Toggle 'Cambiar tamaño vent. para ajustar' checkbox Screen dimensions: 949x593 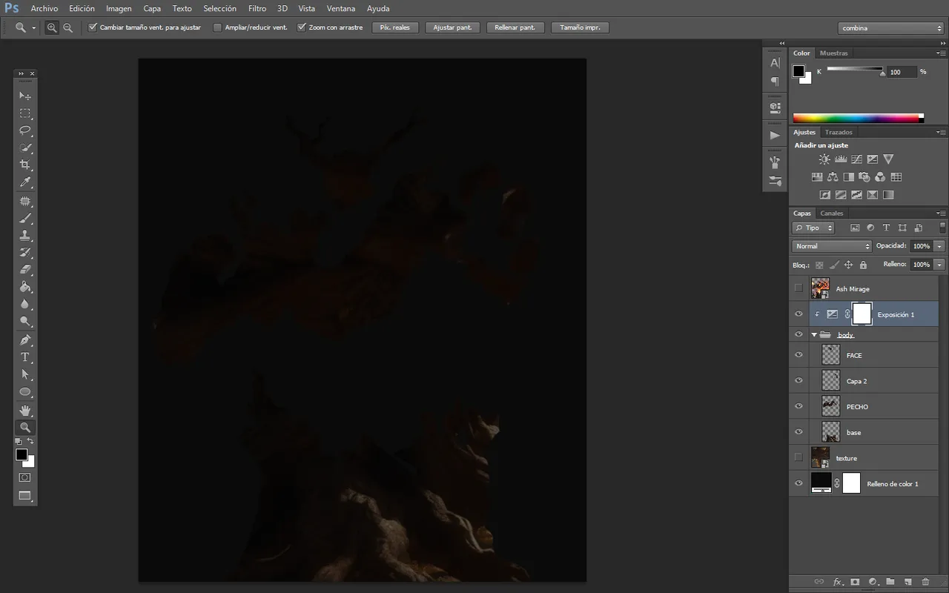(x=93, y=27)
